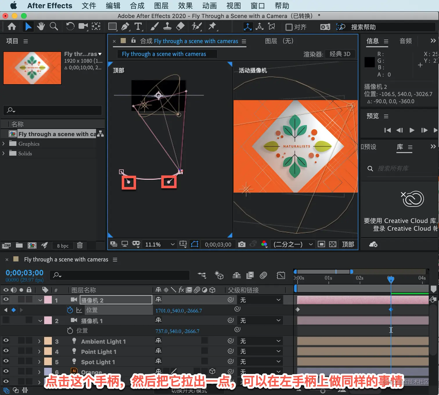The height and width of the screenshot is (395, 439).
Task: Open the 动画 menu
Action: coord(209,6)
